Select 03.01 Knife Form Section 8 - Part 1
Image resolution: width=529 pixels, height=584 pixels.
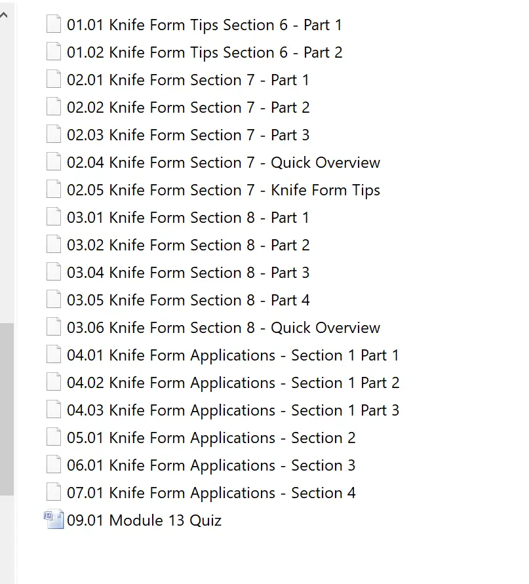pos(188,218)
